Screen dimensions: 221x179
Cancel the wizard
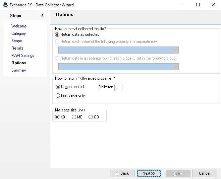point(205,173)
